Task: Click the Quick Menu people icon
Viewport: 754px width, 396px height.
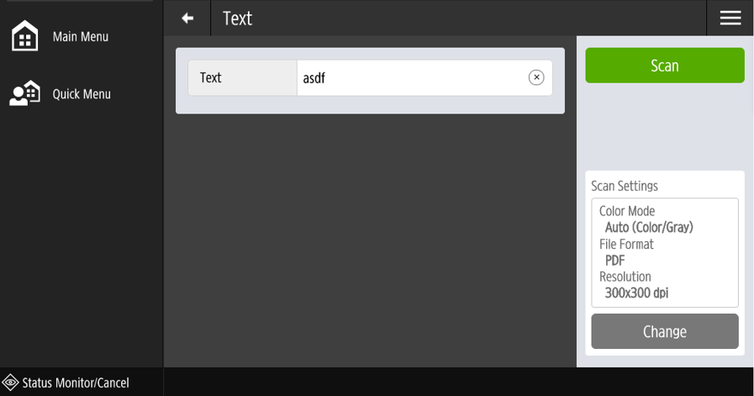Action: pos(24,93)
